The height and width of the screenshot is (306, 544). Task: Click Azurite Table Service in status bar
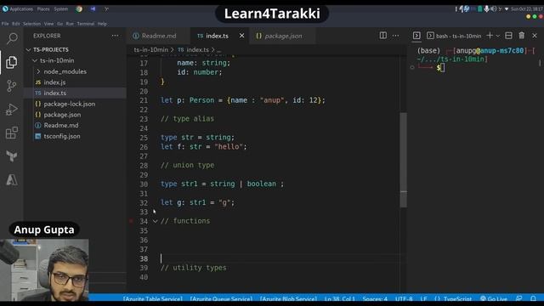153,298
